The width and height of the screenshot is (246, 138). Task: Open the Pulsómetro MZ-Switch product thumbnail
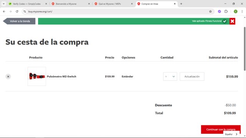point(37,76)
